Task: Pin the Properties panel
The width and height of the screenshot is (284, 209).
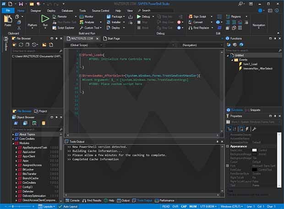Action: click(x=275, y=116)
